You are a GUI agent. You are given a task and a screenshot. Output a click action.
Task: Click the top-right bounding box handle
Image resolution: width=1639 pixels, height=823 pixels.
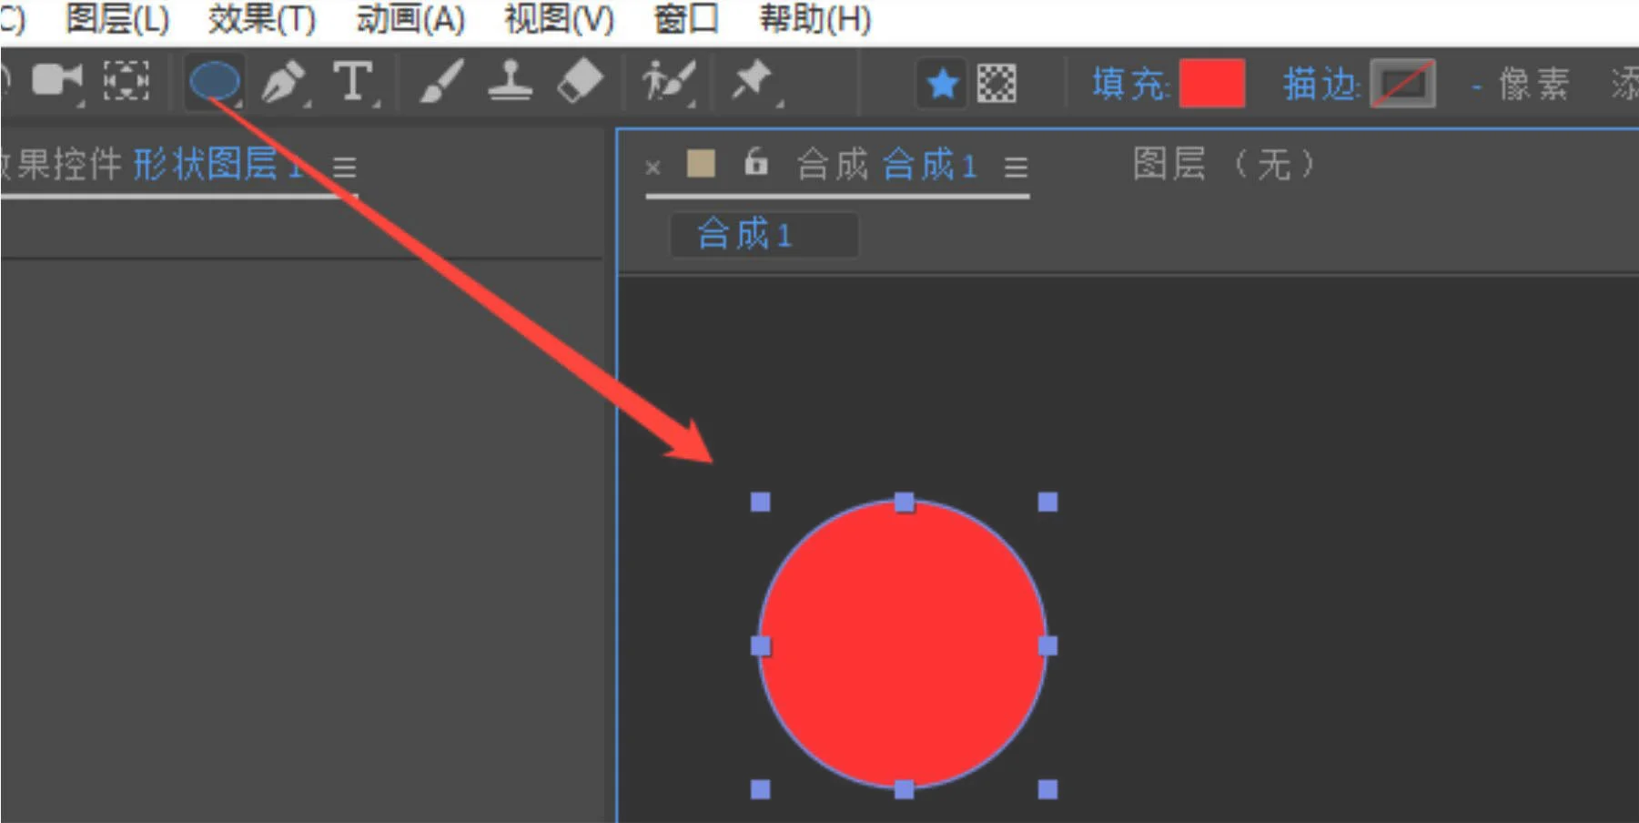pyautogui.click(x=1047, y=502)
